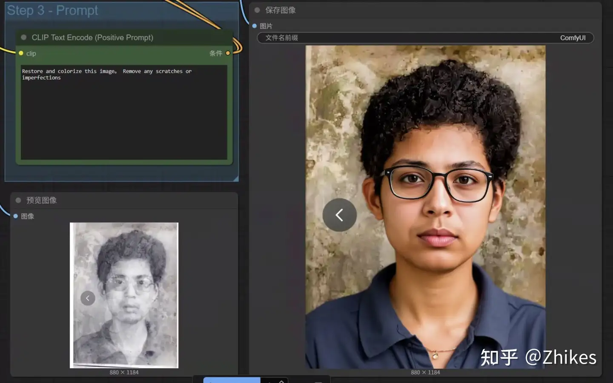Show previous image in 保存图像 node

pos(339,215)
